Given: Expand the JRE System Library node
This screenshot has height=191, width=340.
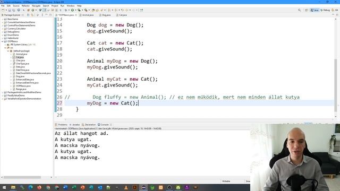Looking at the screenshot, I should point(5,45).
